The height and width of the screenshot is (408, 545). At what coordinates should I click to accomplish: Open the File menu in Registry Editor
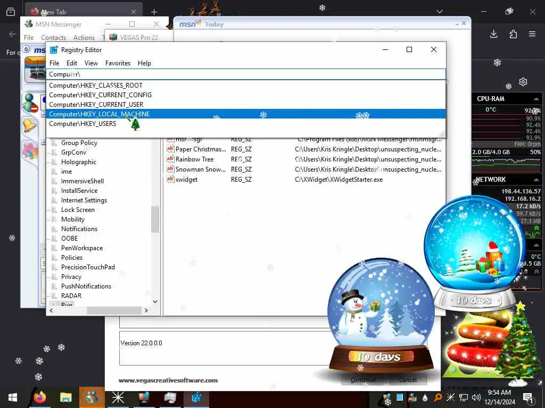[54, 63]
